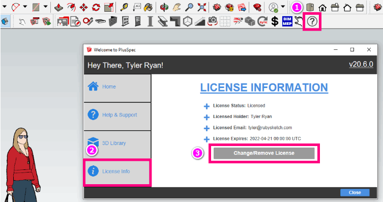
Task: Open the 3D Warehouse icon
Action: pos(217,7)
